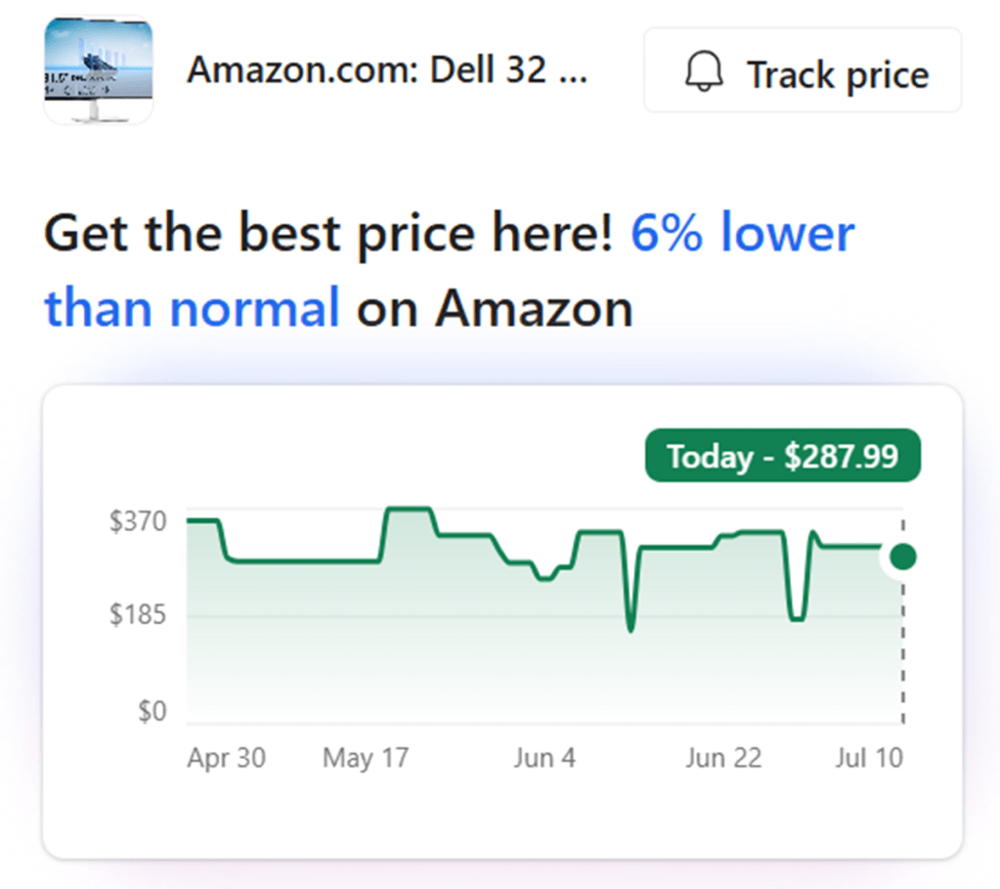The image size is (1000, 889).
Task: Click the Track price button label
Action: (838, 75)
